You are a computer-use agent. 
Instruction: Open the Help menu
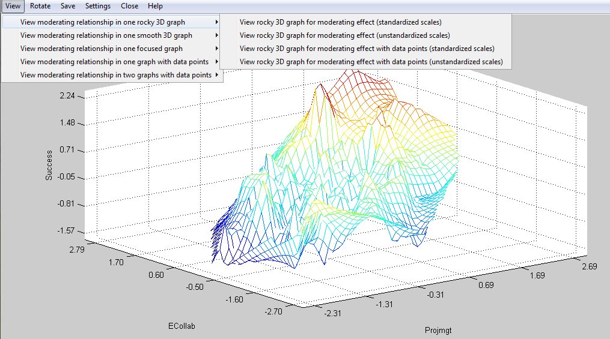point(155,6)
